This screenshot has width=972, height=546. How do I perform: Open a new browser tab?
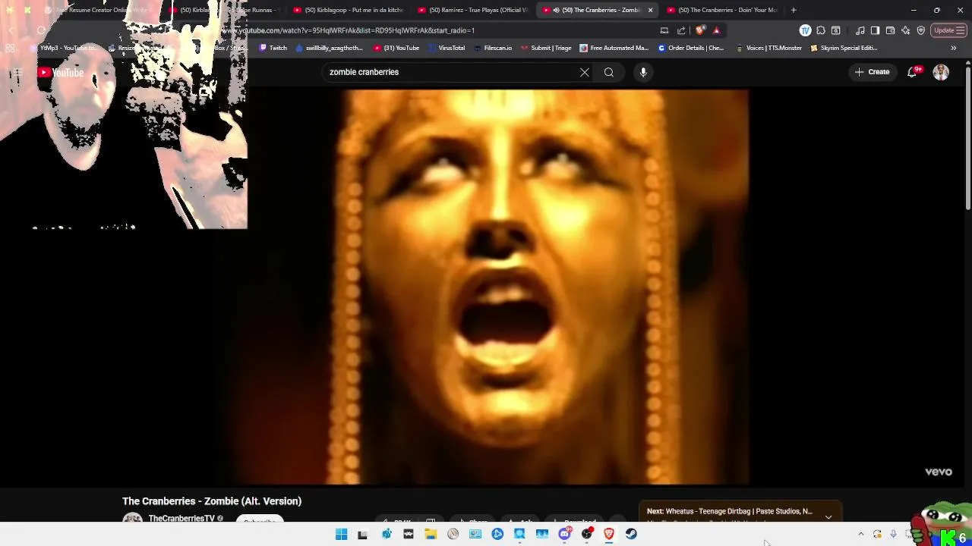point(794,10)
